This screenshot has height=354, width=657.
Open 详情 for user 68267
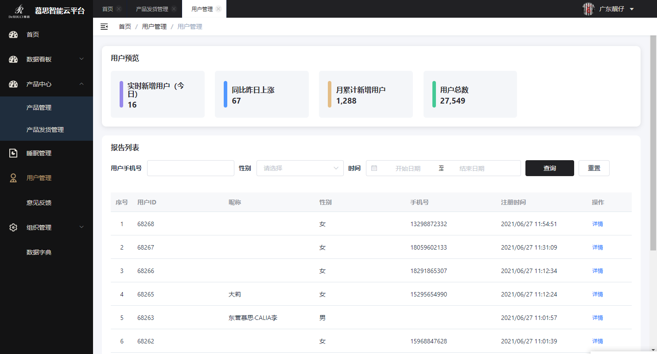(x=598, y=247)
